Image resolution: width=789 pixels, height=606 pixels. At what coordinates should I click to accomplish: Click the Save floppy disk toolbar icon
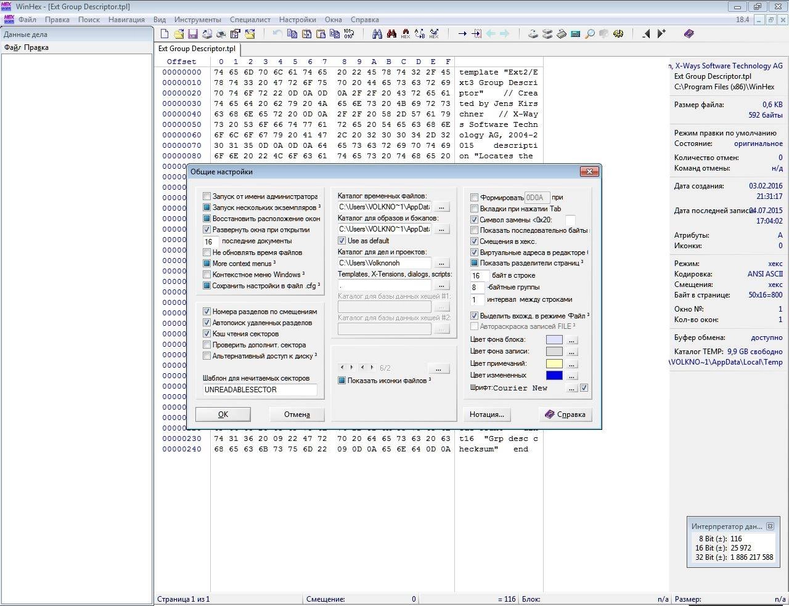(x=193, y=34)
